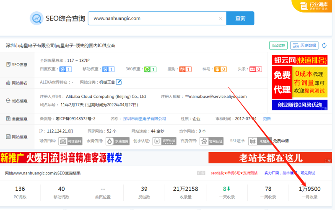Click the 官网认证 badge
Image resolution: width=335 pixels, height=210 pixels.
211,141
